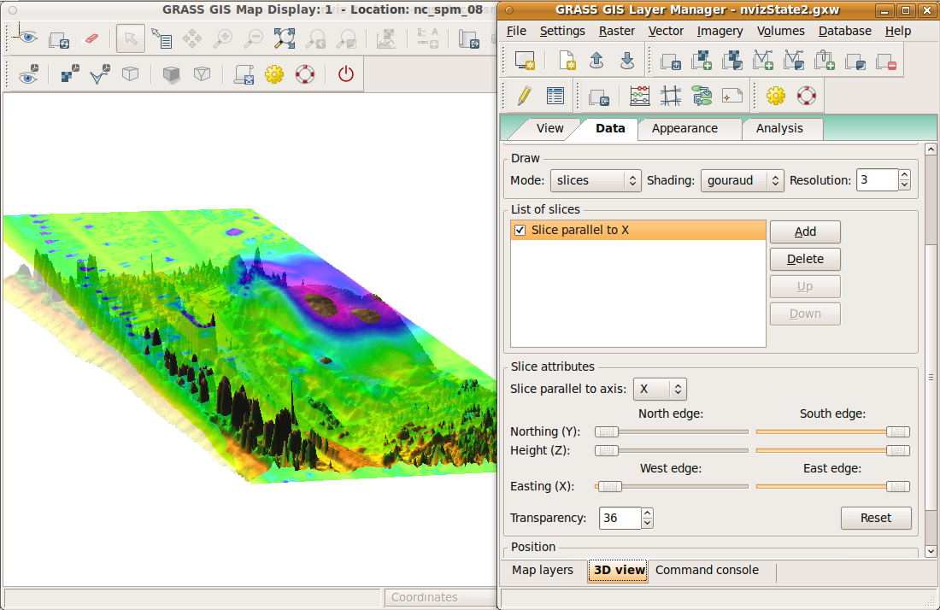
Task: Open the Raster menu
Action: [x=616, y=31]
